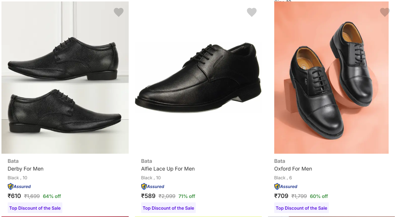Open the Oxford shoe product image
Screen dimensions: 400x217
[x=331, y=78]
